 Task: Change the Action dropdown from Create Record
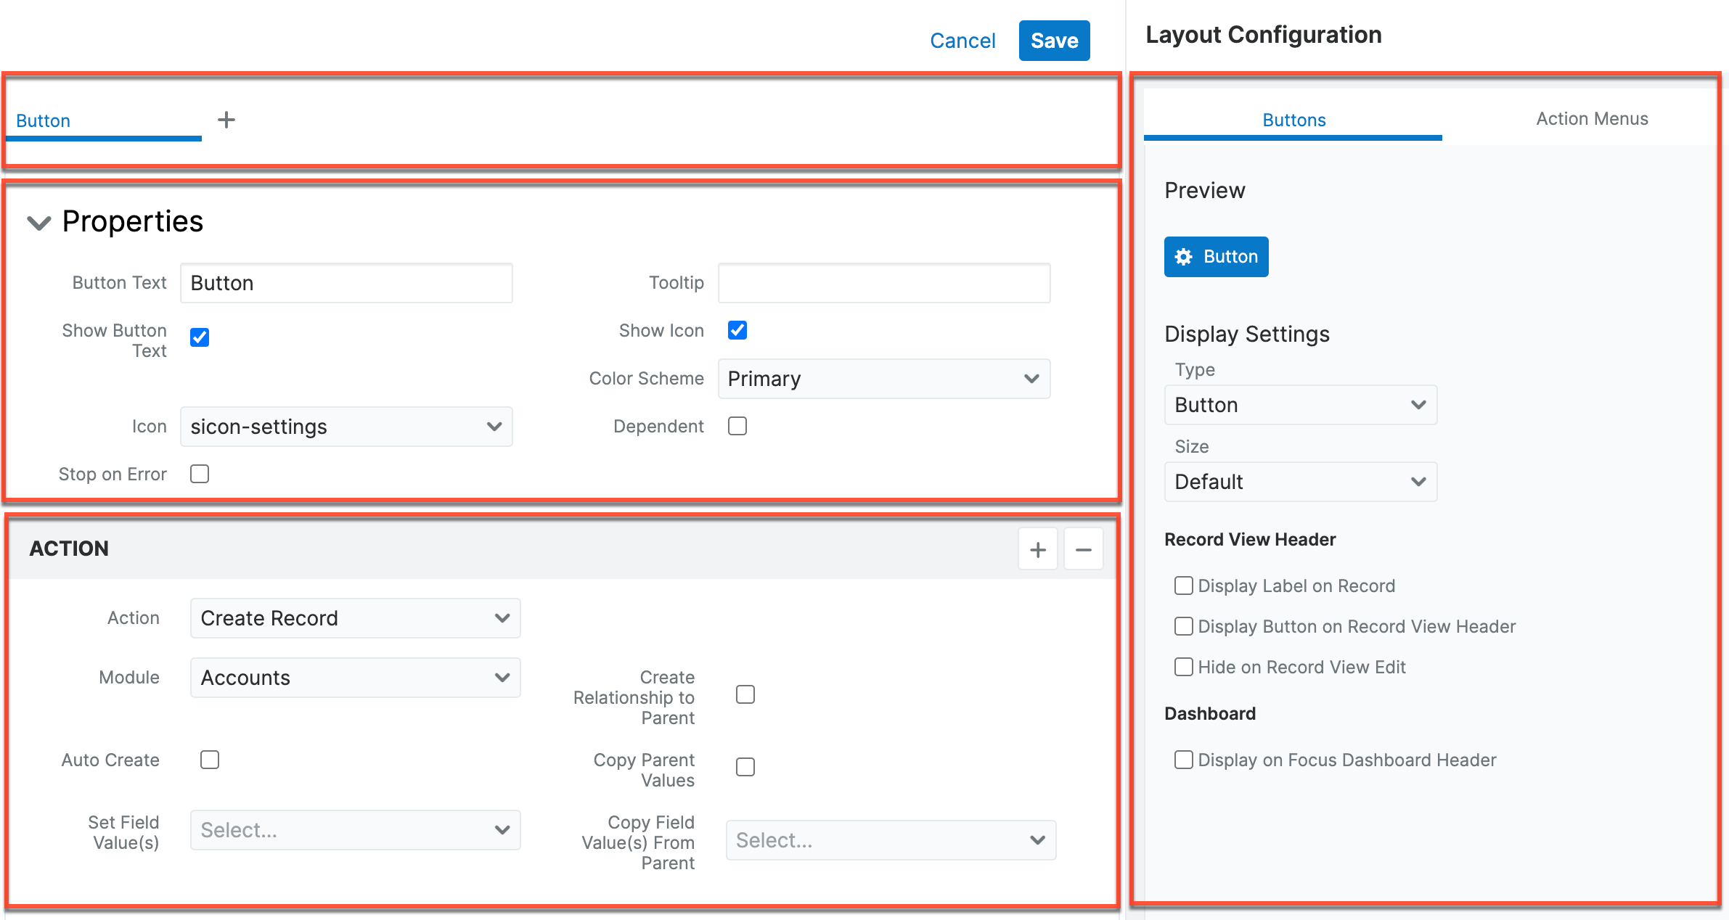click(x=355, y=617)
